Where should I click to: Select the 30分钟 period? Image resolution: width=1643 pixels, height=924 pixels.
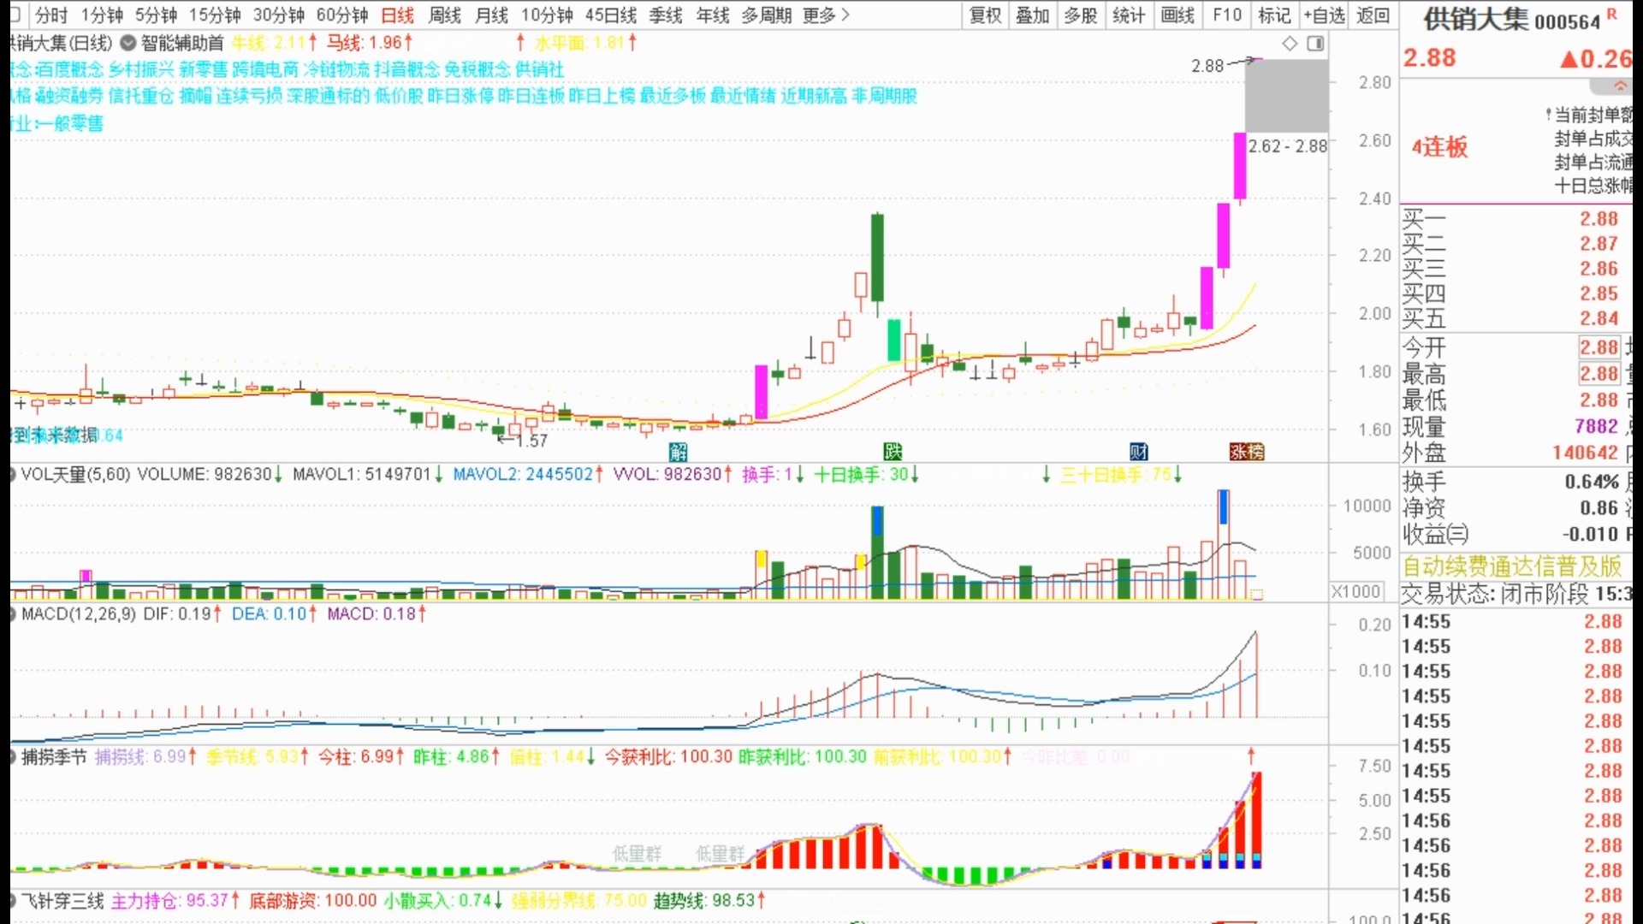click(x=279, y=15)
